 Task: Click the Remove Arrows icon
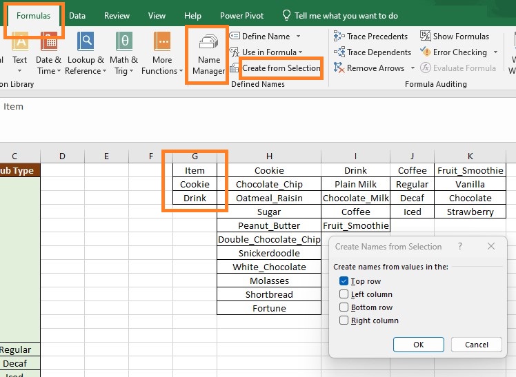[x=339, y=68]
